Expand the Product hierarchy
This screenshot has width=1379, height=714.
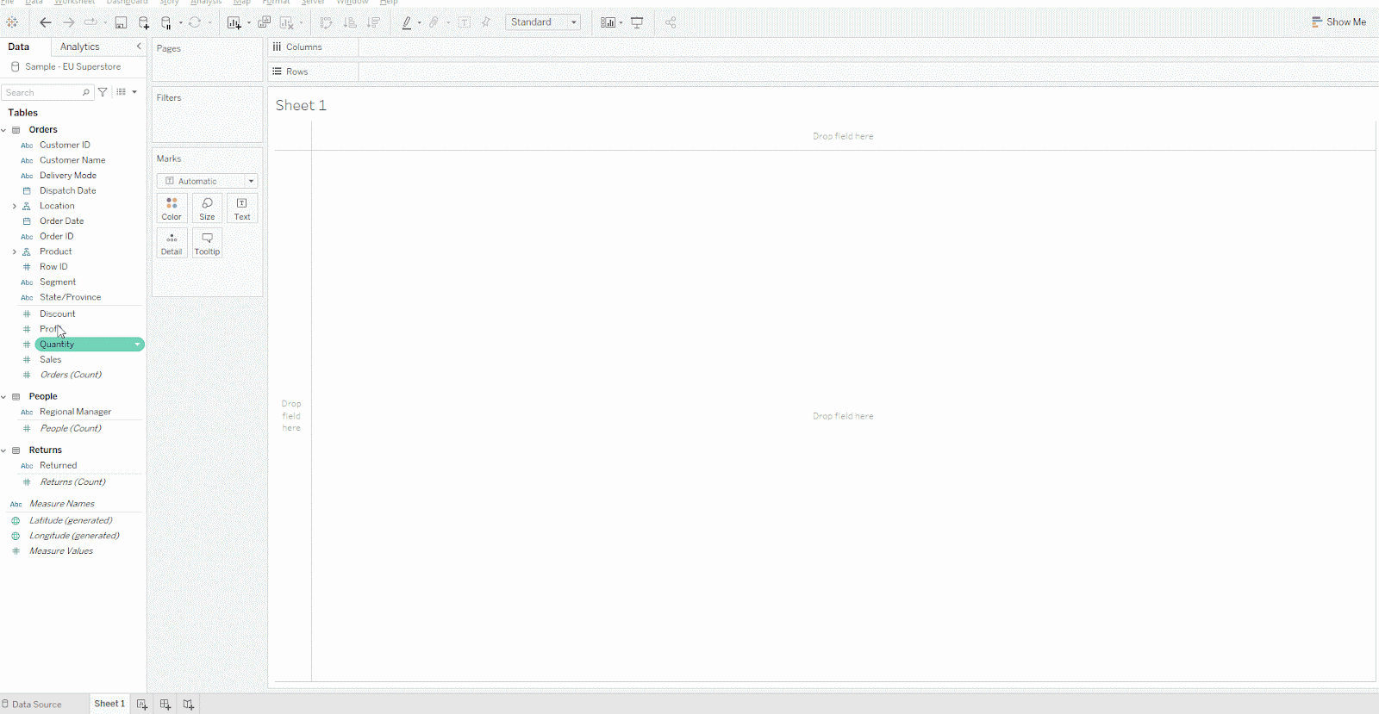[x=14, y=251]
